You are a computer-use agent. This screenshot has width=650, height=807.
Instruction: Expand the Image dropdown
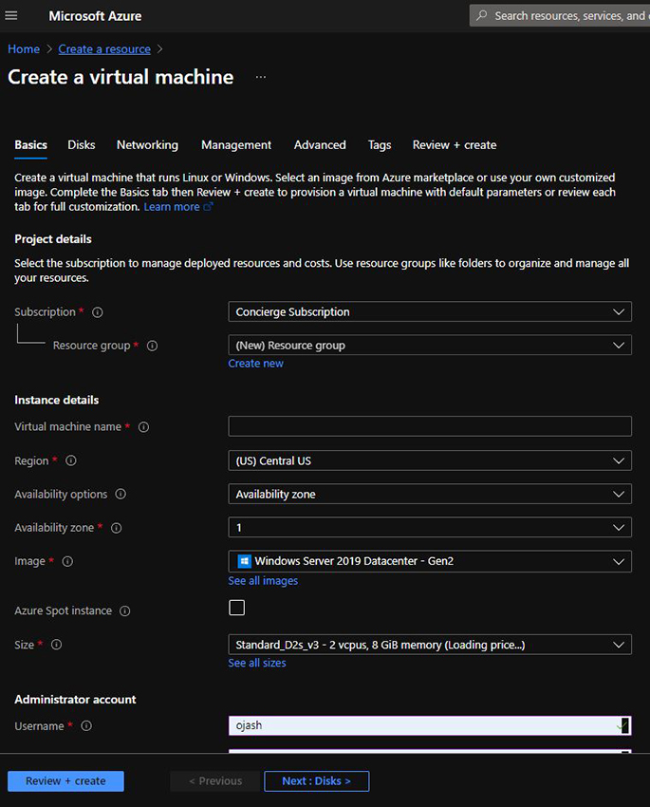point(430,561)
